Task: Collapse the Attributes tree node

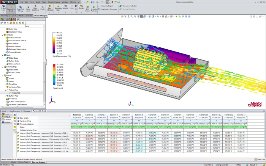Action: pos(2,34)
